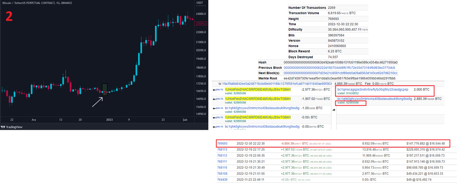Open output address bc1qhk0… receiving 2,885.39 BTC
463x183 pixels.
click(x=374, y=99)
